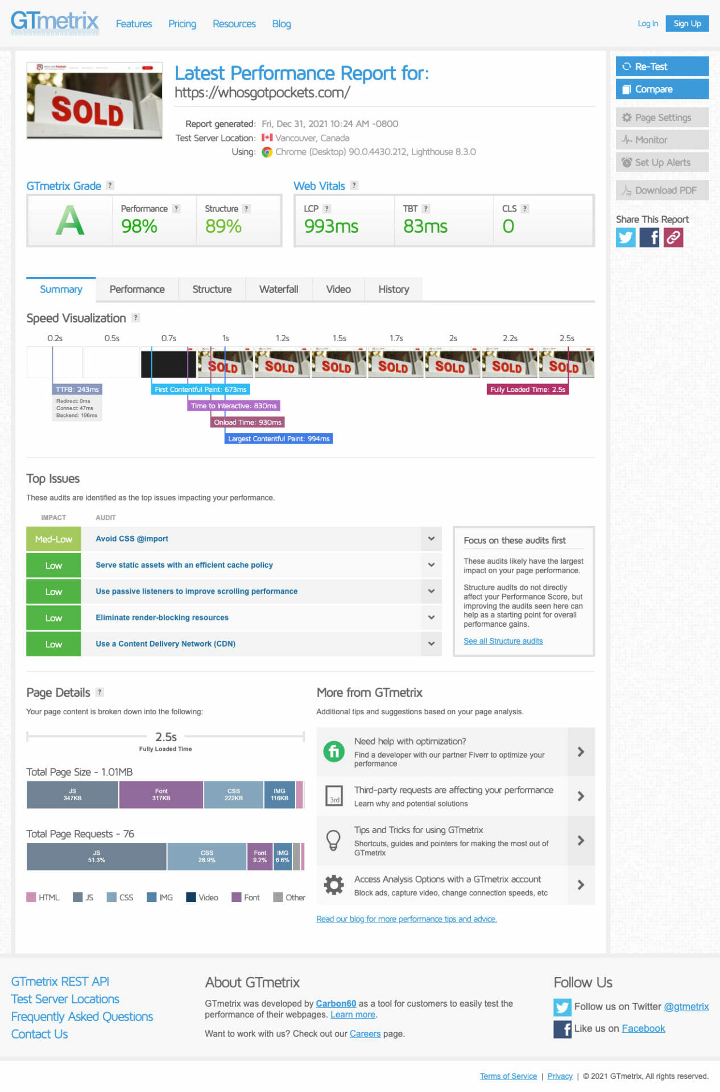Click Set Up Alerts

coord(662,162)
